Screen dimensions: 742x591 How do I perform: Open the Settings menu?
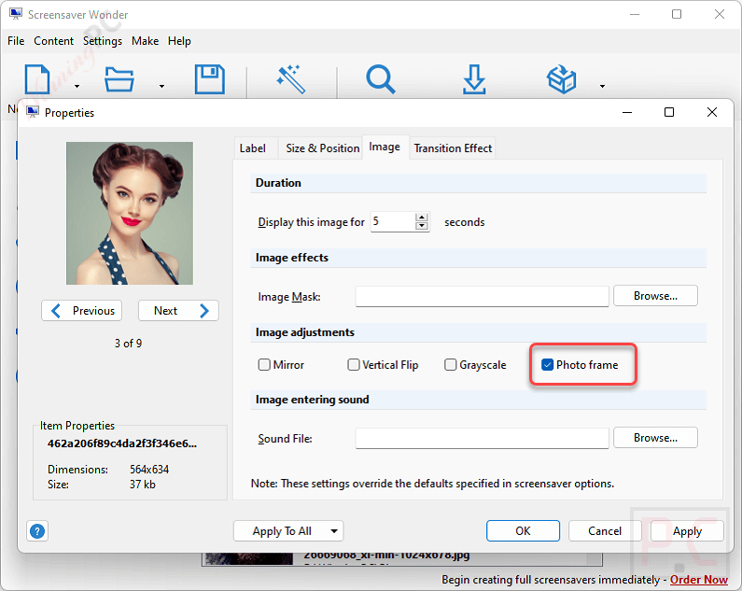tap(103, 41)
